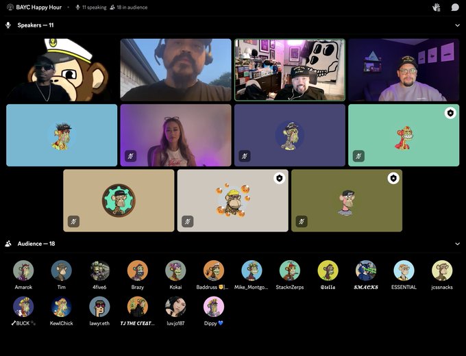
Task: Click muted mic icon on dark purple tile
Action: (x=245, y=156)
